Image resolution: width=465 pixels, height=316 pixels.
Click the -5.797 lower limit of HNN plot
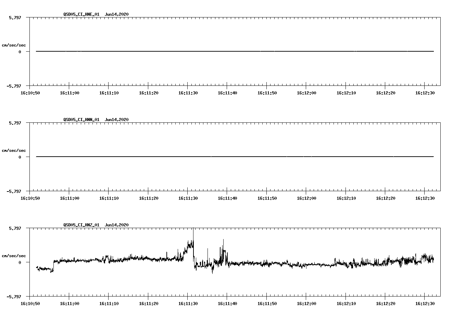point(14,191)
